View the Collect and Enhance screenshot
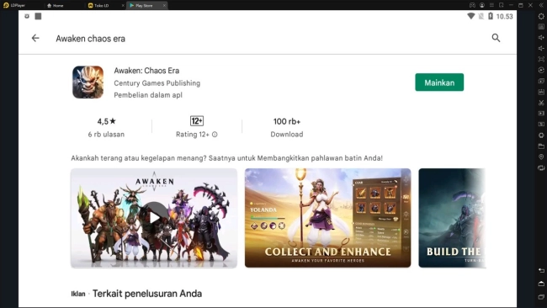Image resolution: width=547 pixels, height=308 pixels. coord(327,218)
